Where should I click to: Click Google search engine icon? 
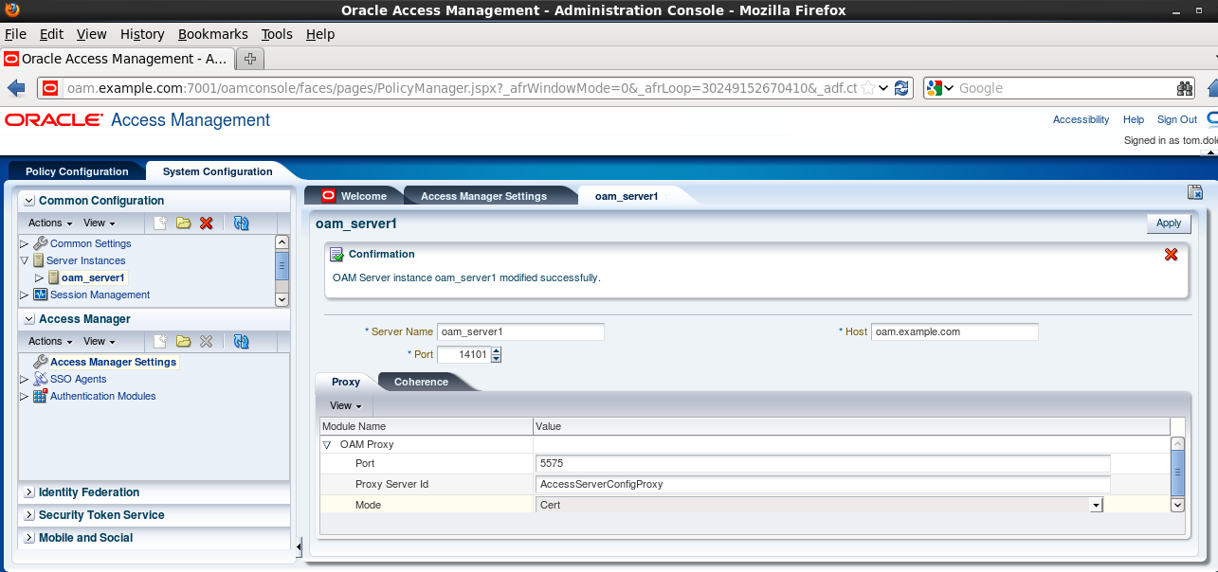tap(935, 88)
